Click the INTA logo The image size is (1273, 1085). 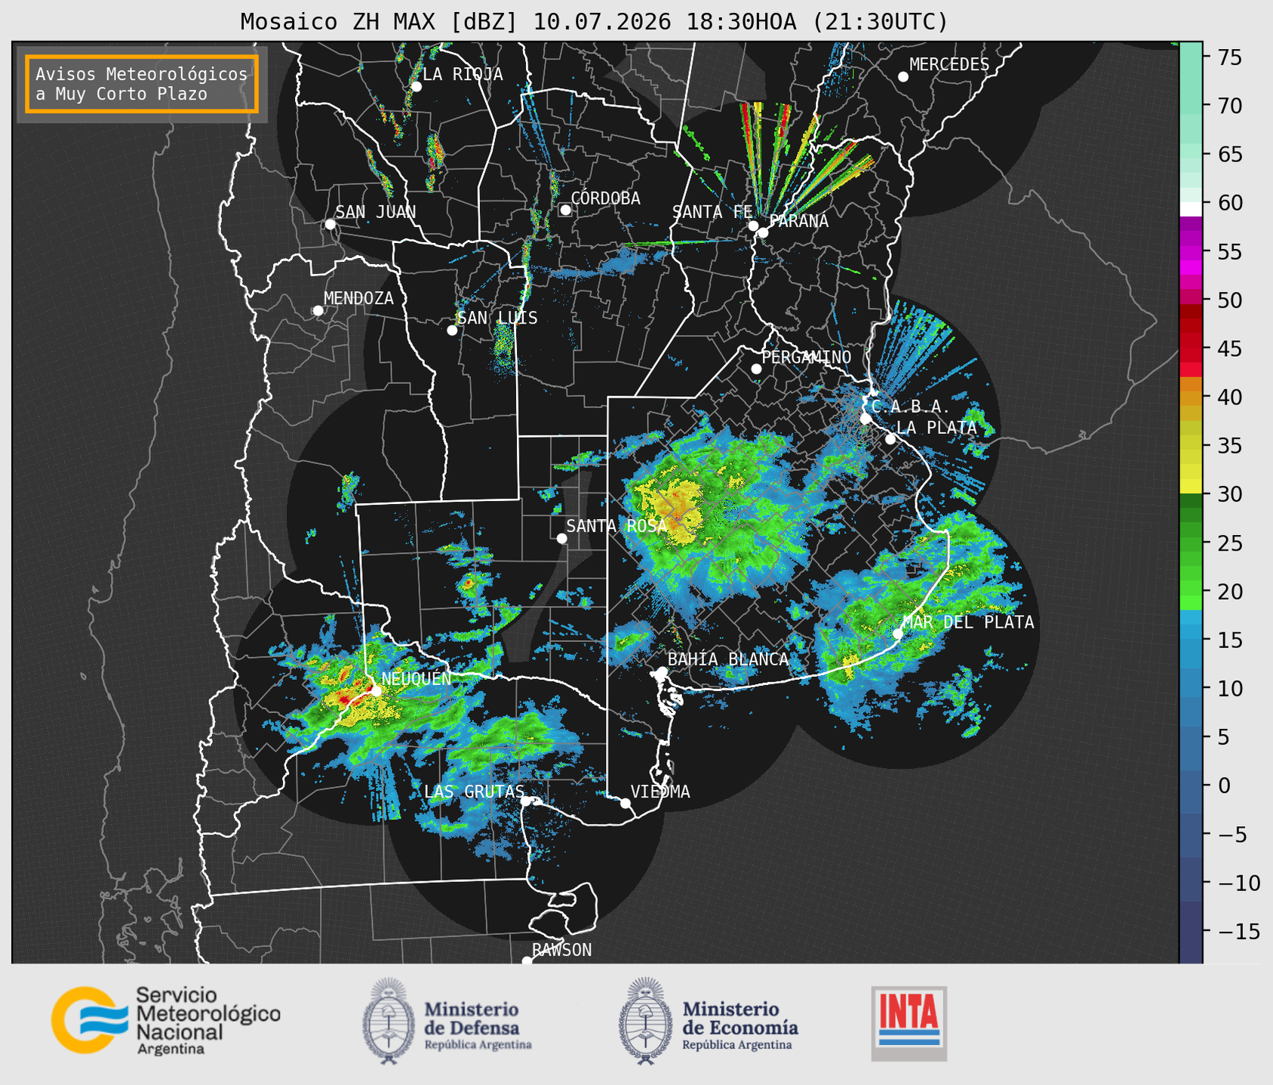[x=909, y=1024]
